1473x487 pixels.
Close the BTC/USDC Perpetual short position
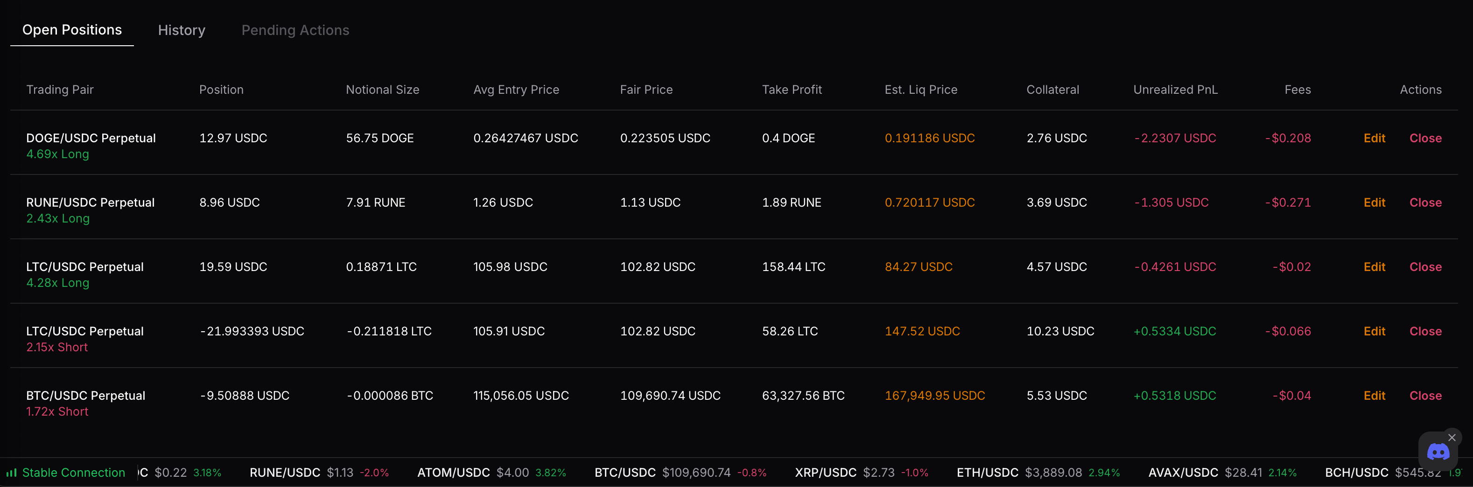pyautogui.click(x=1425, y=396)
